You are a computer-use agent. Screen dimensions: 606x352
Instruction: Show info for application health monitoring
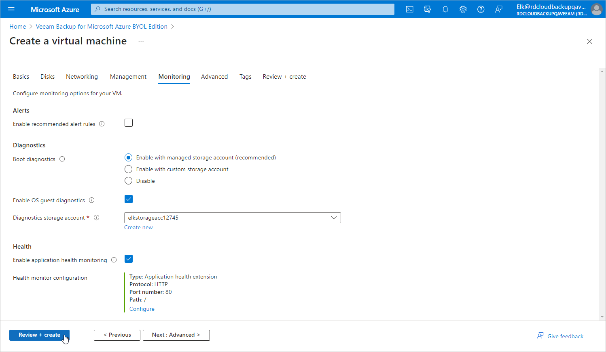coord(114,260)
